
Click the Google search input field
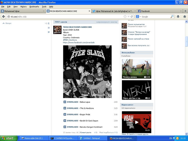tap(156, 17)
